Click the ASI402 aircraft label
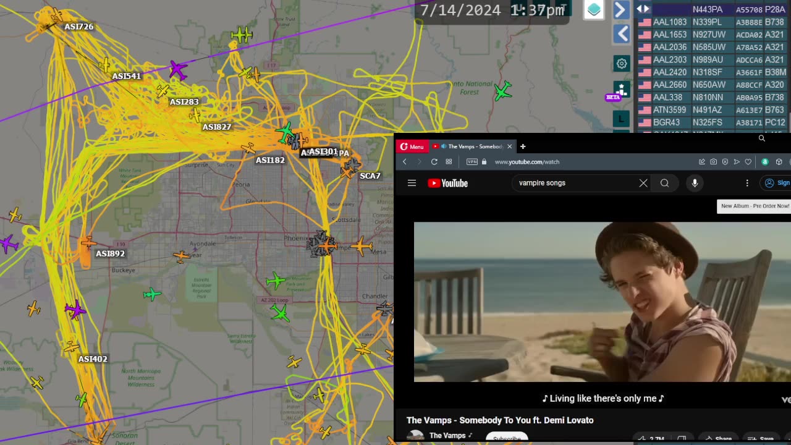 (93, 358)
